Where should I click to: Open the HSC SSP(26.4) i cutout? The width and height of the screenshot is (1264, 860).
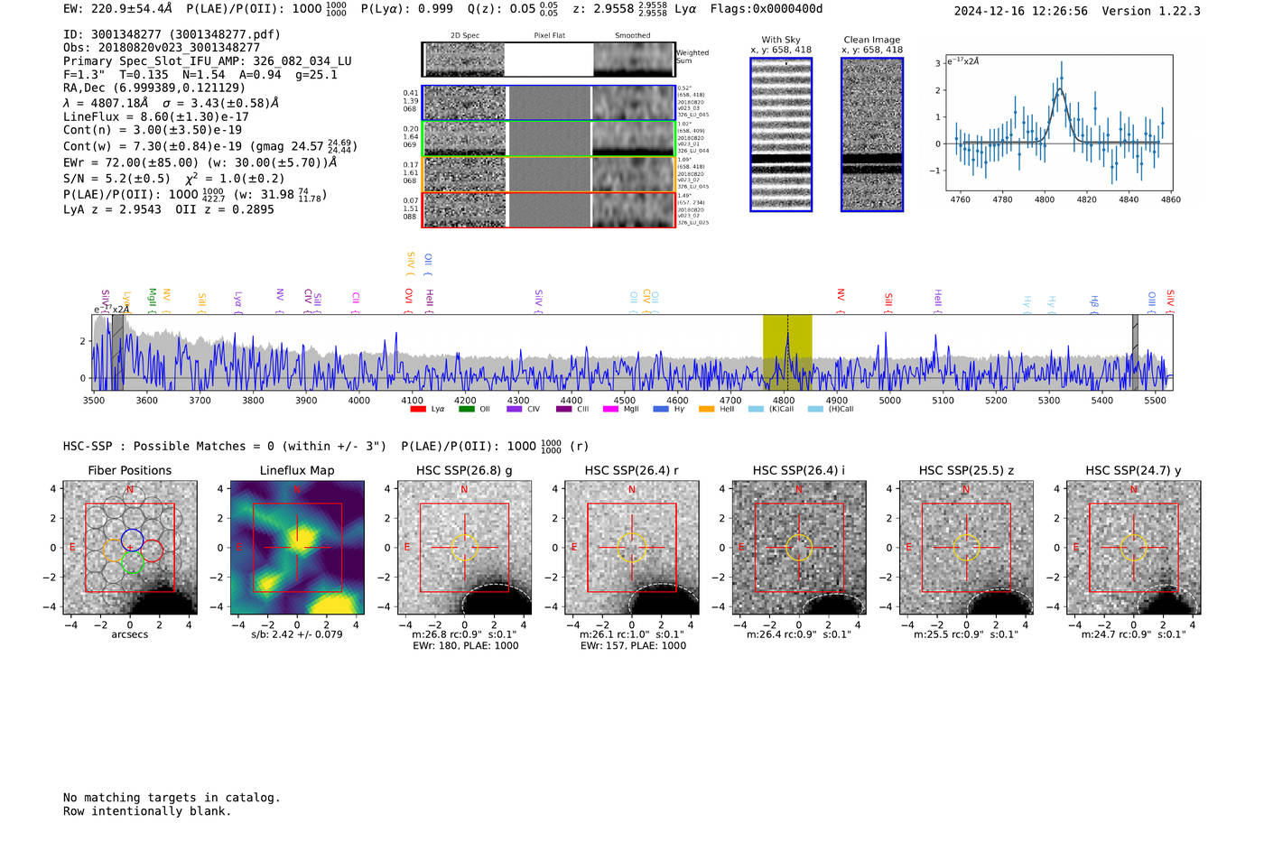(x=799, y=548)
